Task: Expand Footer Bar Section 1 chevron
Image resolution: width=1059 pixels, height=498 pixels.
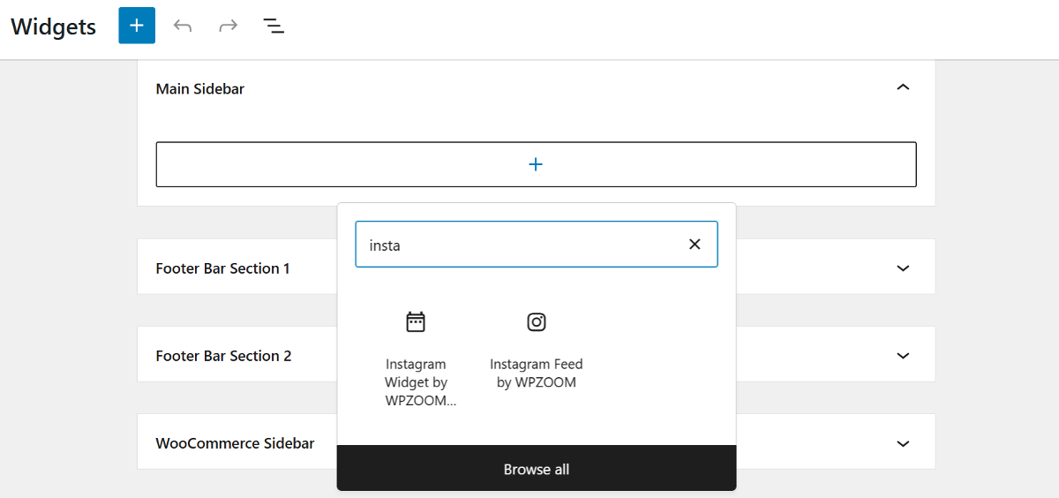Action: coord(902,268)
